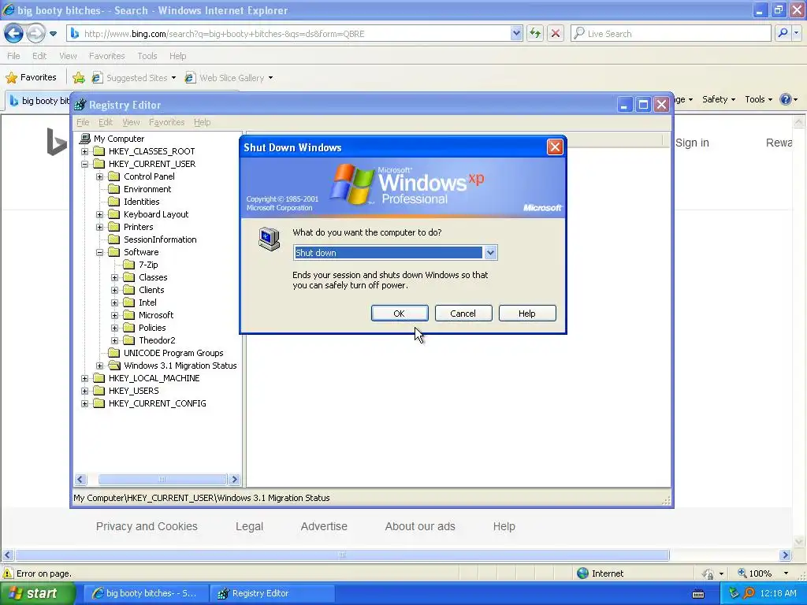807x605 pixels.
Task: Click the Bing logo on the page
Action: 57,142
